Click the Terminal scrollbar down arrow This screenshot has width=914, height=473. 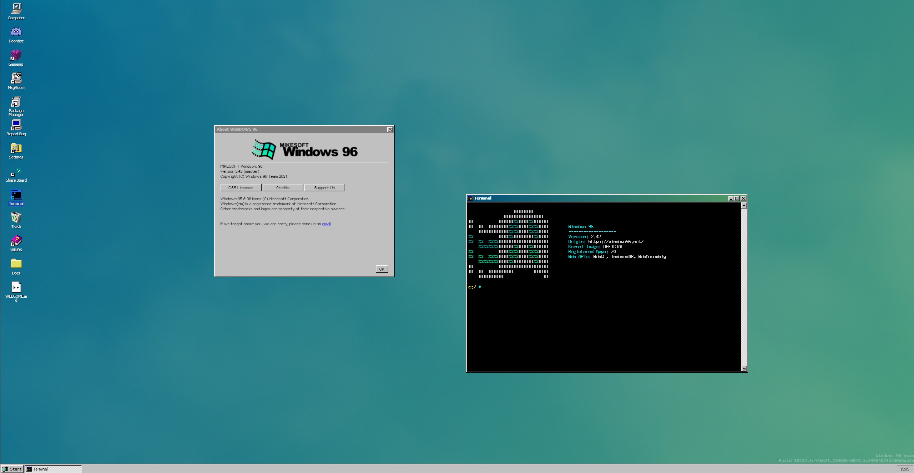coord(744,368)
